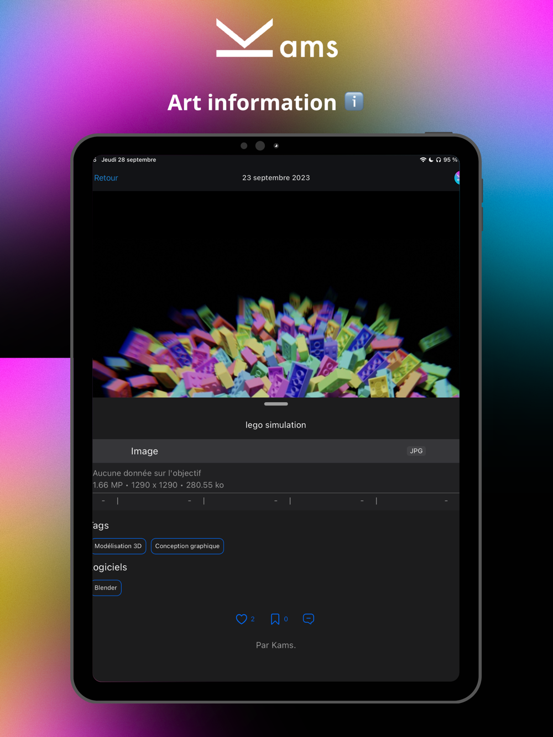553x737 pixels.
Task: Like the artwork with the heart icon
Action: pos(242,619)
